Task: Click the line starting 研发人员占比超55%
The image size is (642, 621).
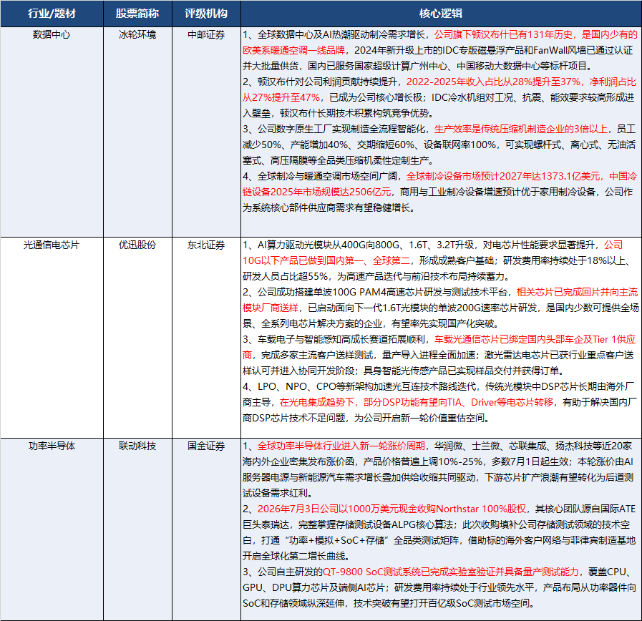Action: tap(376, 276)
